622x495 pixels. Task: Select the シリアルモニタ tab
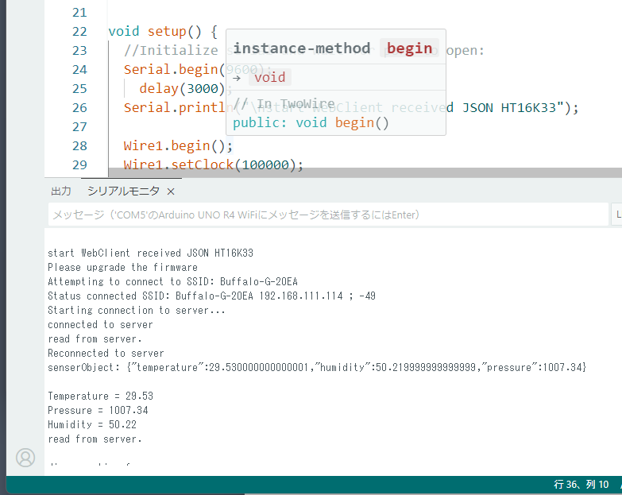click(123, 191)
